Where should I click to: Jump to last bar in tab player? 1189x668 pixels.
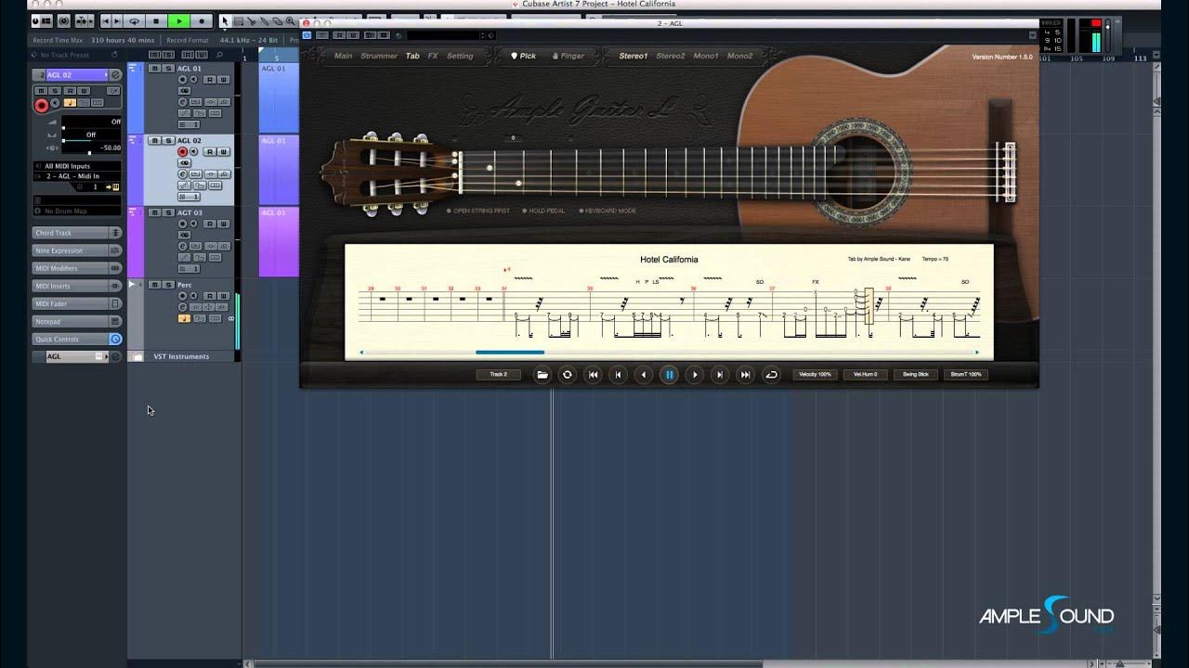point(745,375)
